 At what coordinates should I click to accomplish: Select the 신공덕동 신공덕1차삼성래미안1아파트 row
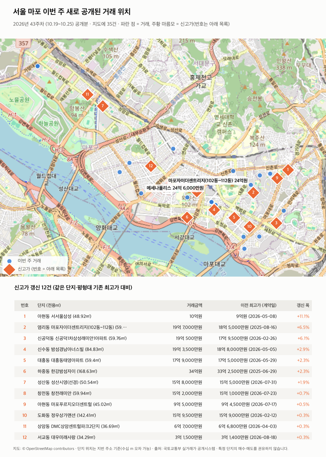point(163,339)
